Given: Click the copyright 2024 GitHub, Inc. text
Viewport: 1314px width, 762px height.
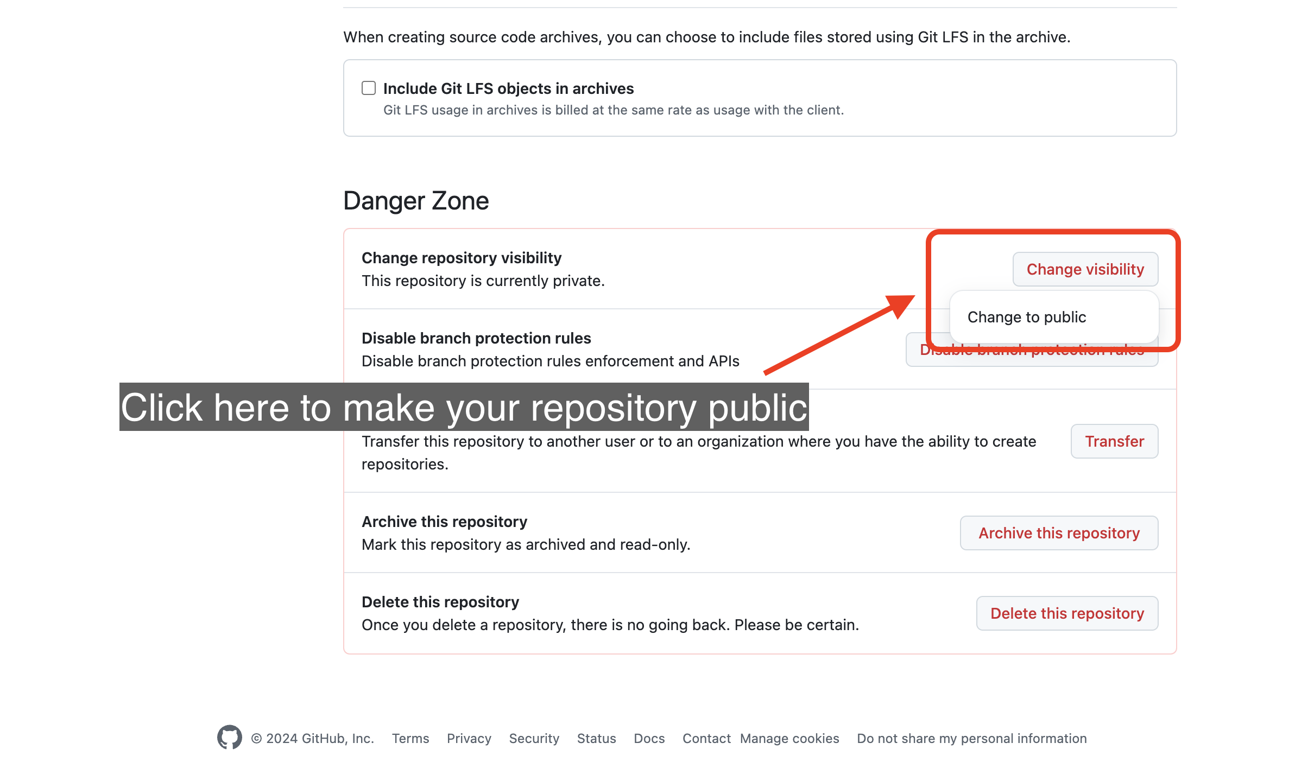Looking at the screenshot, I should tap(313, 738).
